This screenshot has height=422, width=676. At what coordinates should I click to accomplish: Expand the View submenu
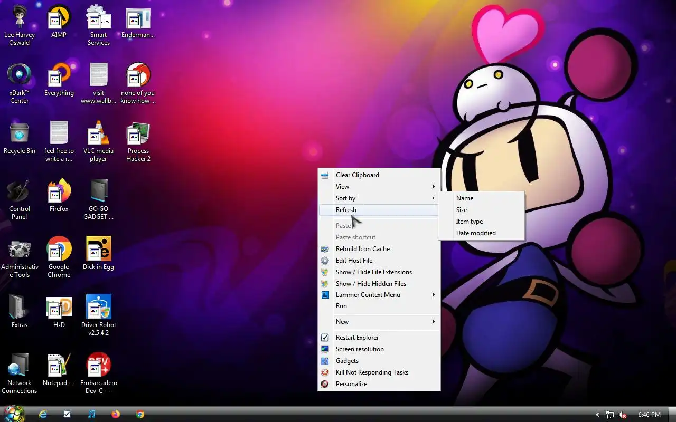pyautogui.click(x=379, y=187)
